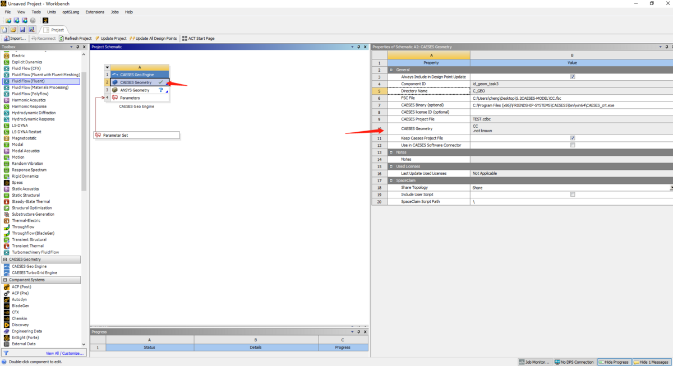Collapse the Notes property group
The height and width of the screenshot is (366, 673).
point(391,152)
